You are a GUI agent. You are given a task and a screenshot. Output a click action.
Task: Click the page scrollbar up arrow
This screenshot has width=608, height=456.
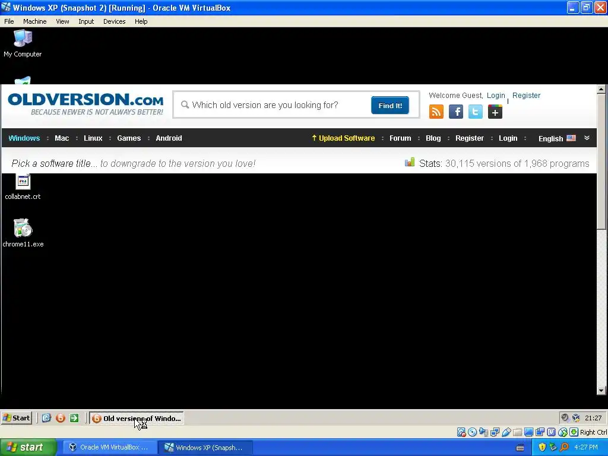click(x=601, y=89)
